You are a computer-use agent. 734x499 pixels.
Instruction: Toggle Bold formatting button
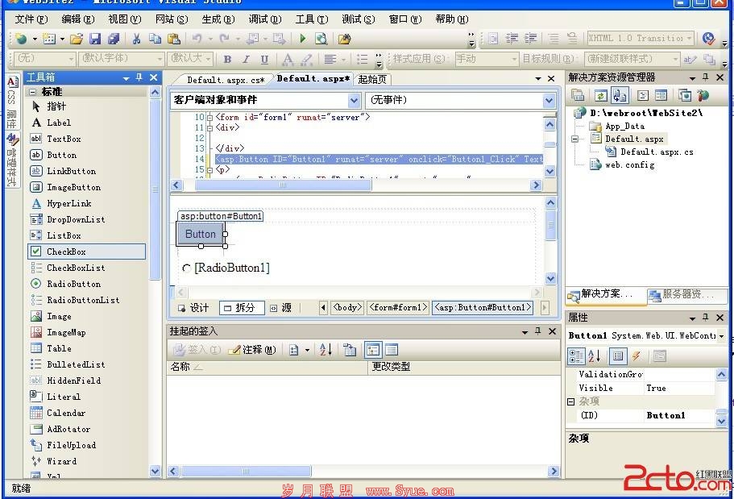click(x=227, y=59)
